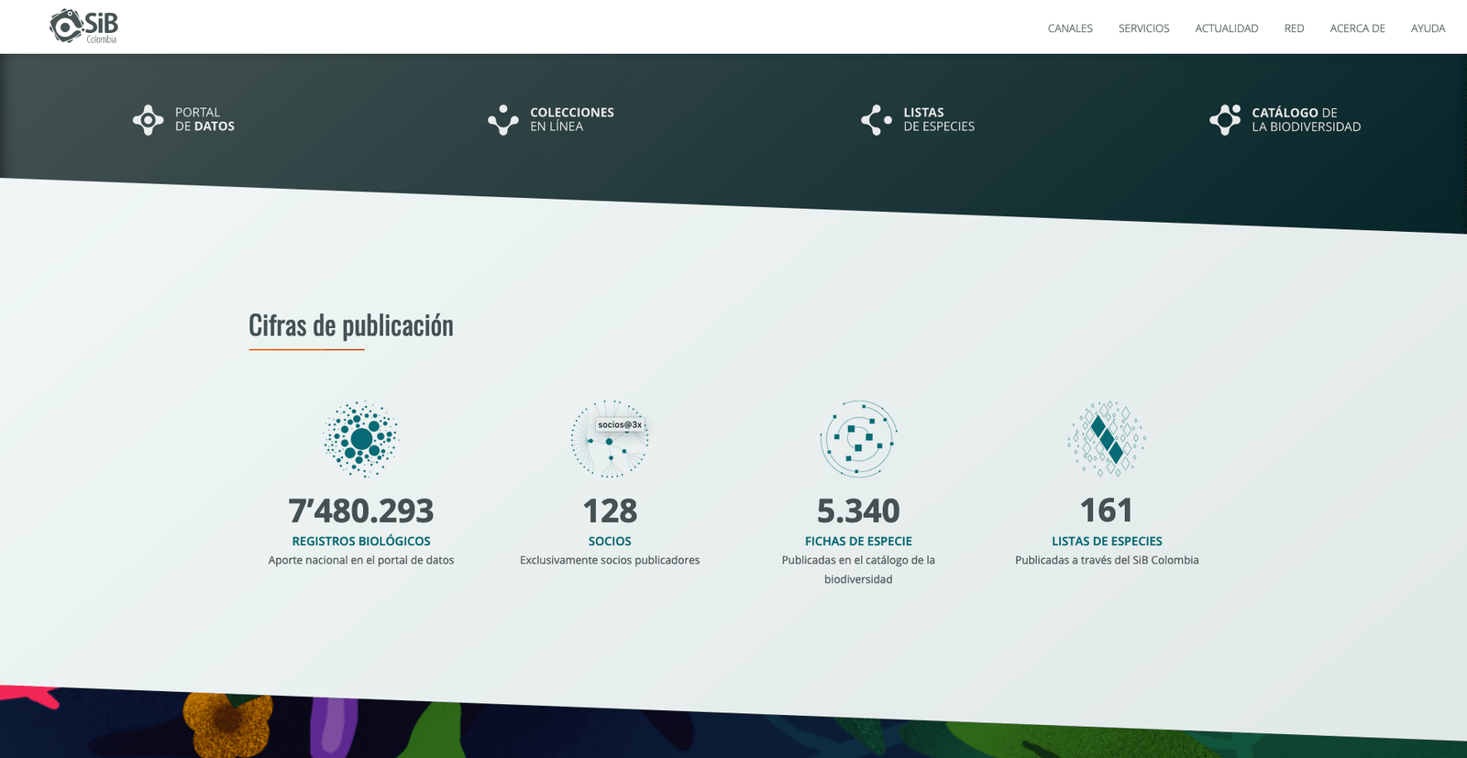Click the Listas de Especies diamond graphic

click(x=1107, y=439)
